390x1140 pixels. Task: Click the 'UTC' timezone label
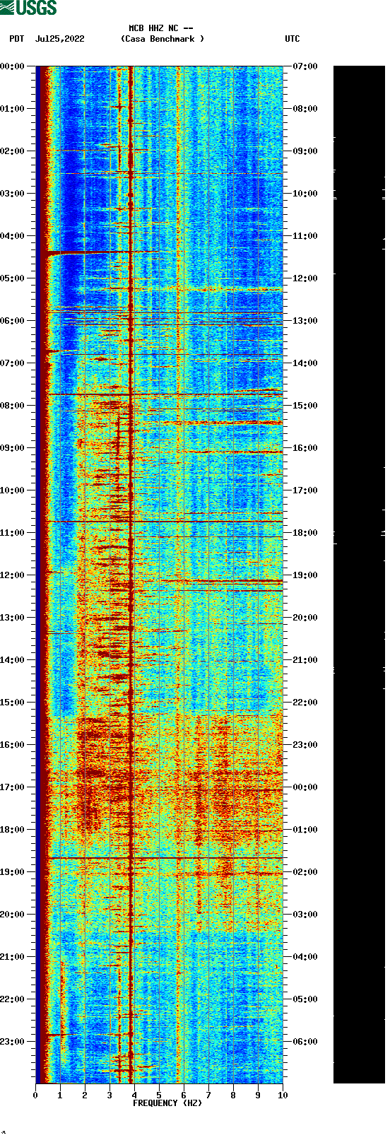pyautogui.click(x=292, y=39)
